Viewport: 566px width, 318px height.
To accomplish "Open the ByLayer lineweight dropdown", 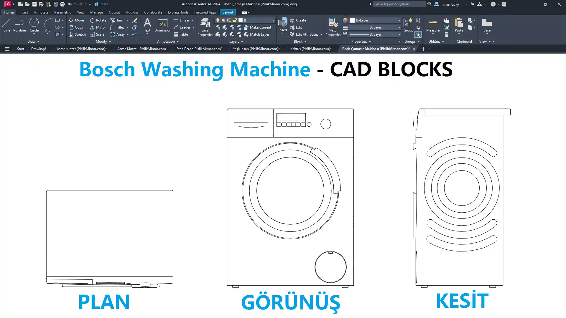I will (399, 27).
